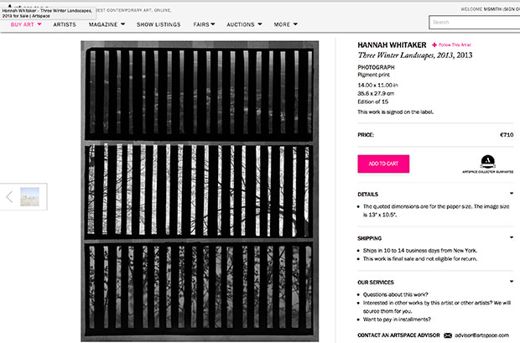Open the More dropdown menu
This screenshot has height=343, width=520.
(285, 24)
